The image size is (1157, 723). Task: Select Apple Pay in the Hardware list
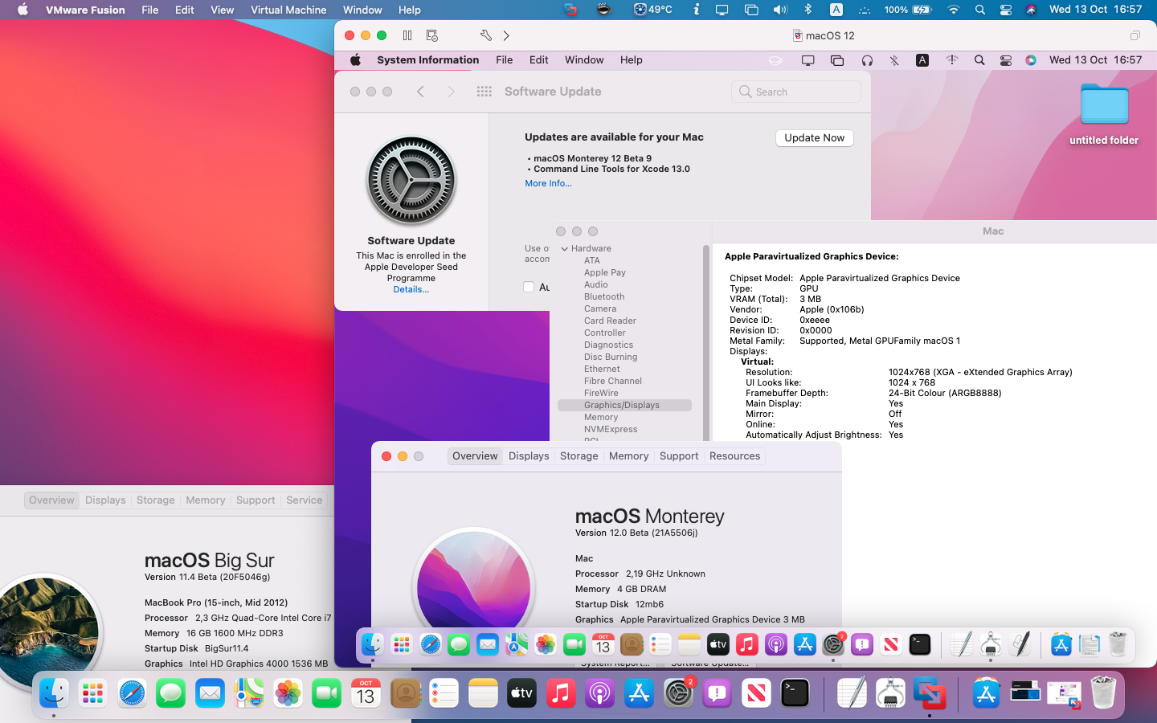tap(605, 273)
